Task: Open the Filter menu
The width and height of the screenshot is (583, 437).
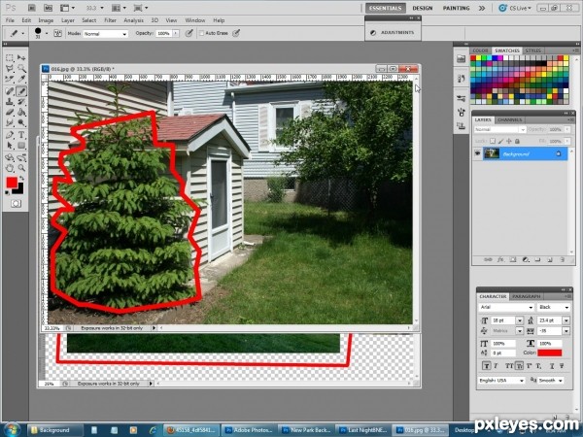Action: pyautogui.click(x=110, y=20)
